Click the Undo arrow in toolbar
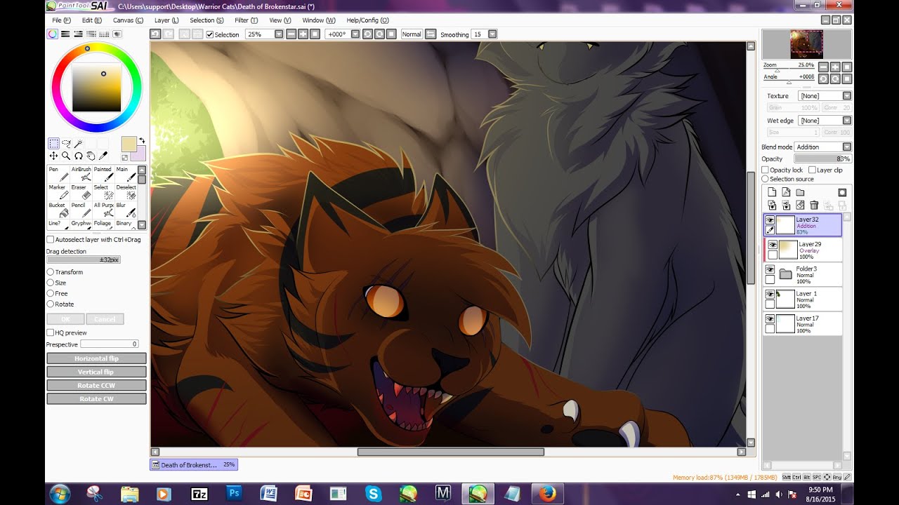The image size is (899, 505). pyautogui.click(x=156, y=34)
